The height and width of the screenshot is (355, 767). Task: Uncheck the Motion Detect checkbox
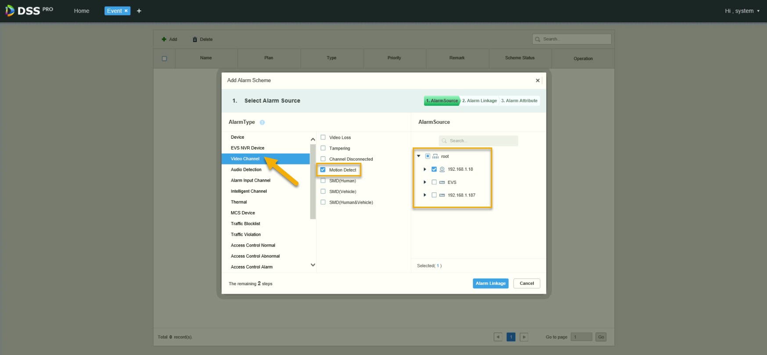click(x=323, y=170)
